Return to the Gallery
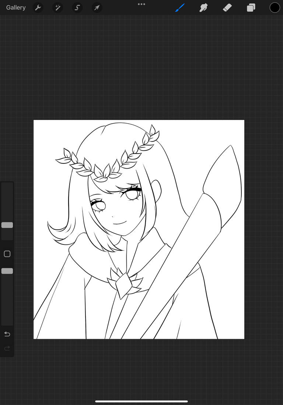Viewport: 283px width, 405px height. click(x=16, y=7)
